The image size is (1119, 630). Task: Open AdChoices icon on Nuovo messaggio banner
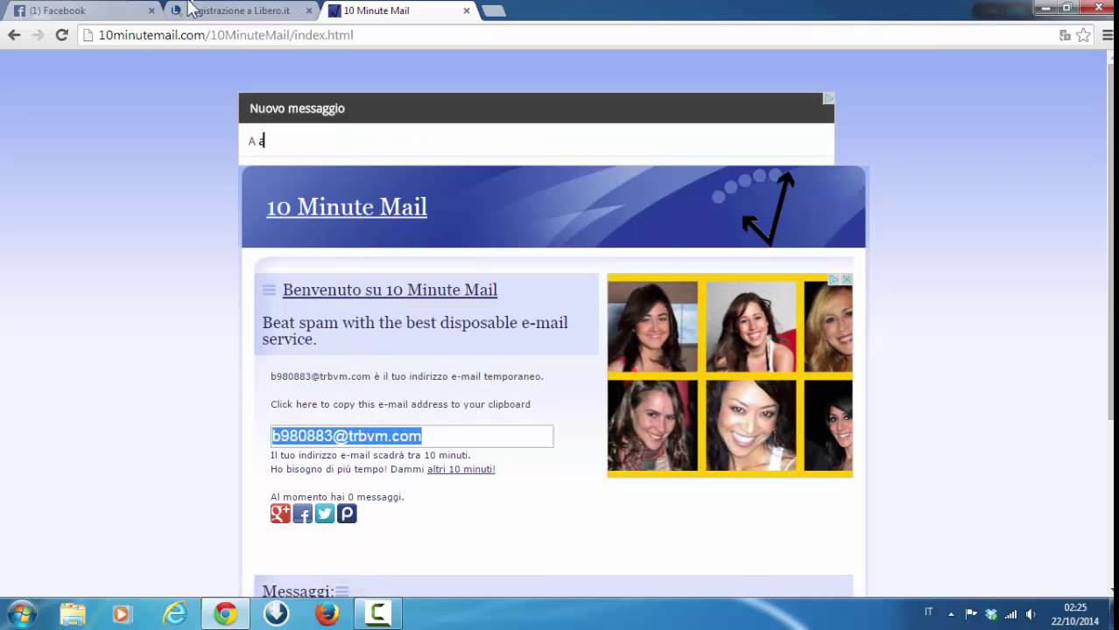[828, 98]
